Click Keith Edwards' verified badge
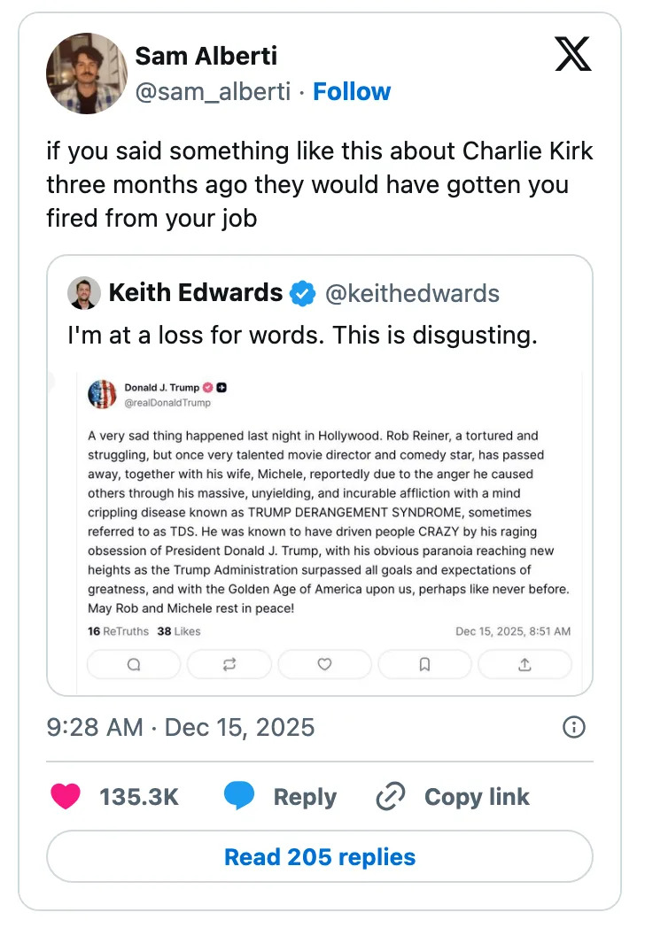645x928 pixels. click(x=303, y=293)
